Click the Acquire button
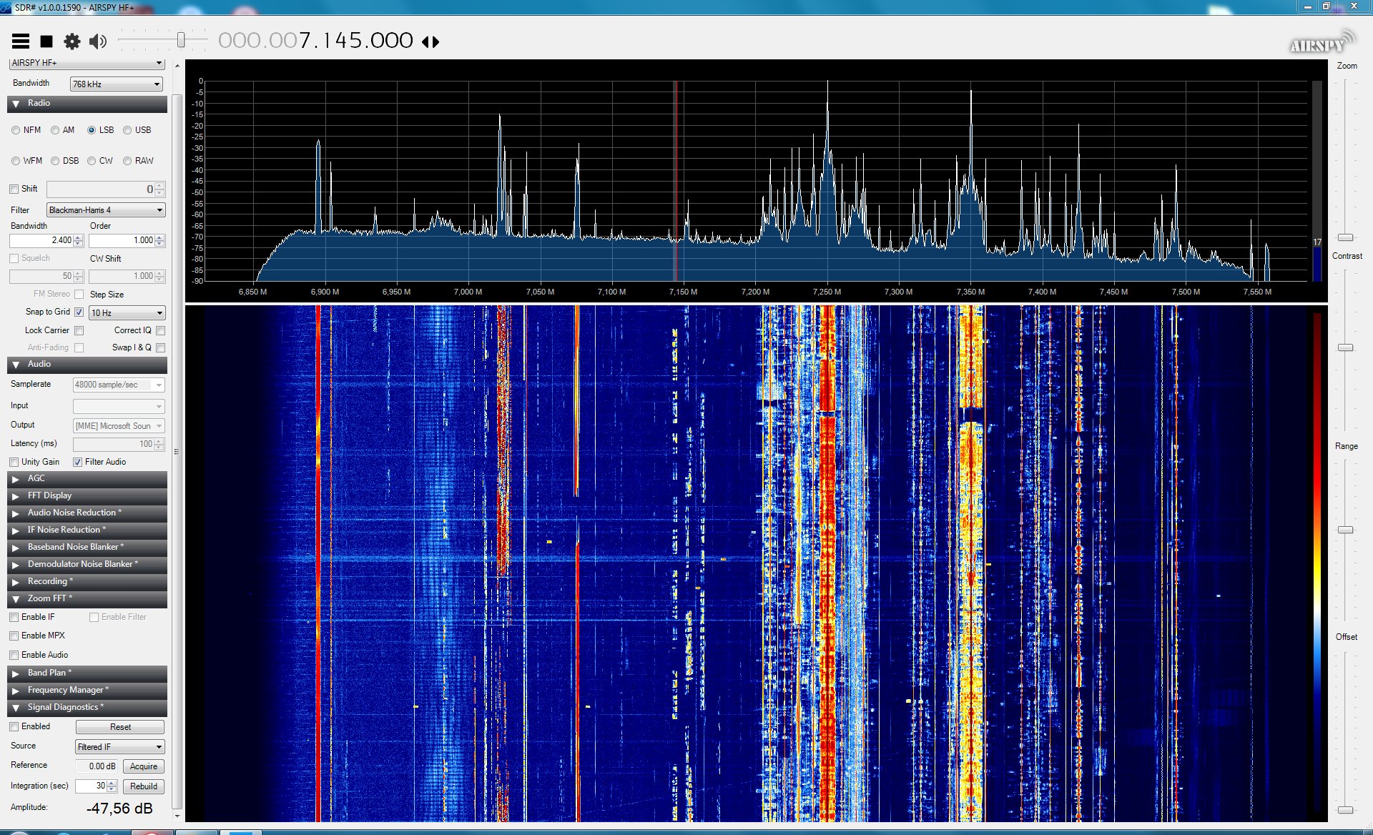 coord(143,766)
